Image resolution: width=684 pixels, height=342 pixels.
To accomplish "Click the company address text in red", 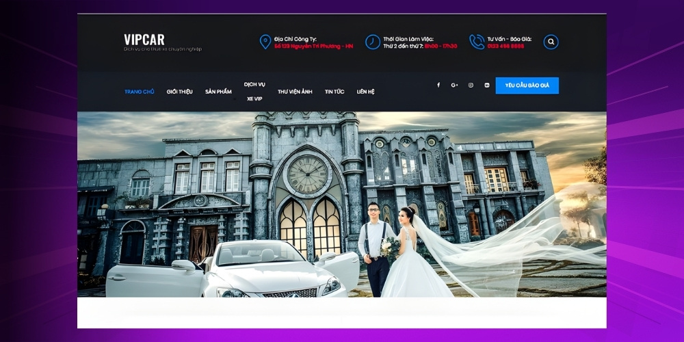I will tap(313, 47).
